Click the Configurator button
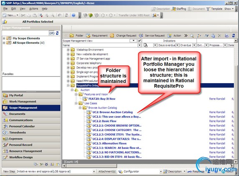 [x=129, y=171]
